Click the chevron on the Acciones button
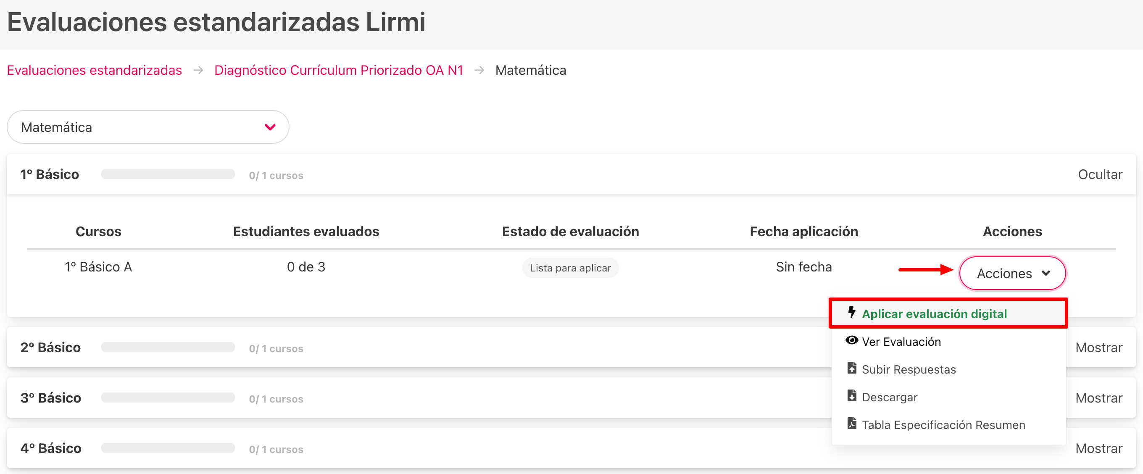Viewport: 1143px width, 474px height. (x=1046, y=274)
